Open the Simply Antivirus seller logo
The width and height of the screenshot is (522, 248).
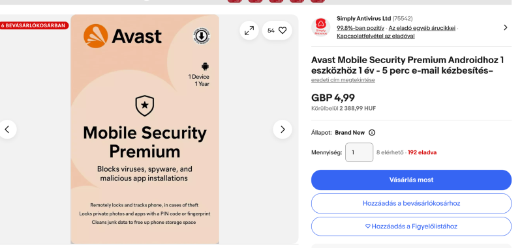(320, 27)
